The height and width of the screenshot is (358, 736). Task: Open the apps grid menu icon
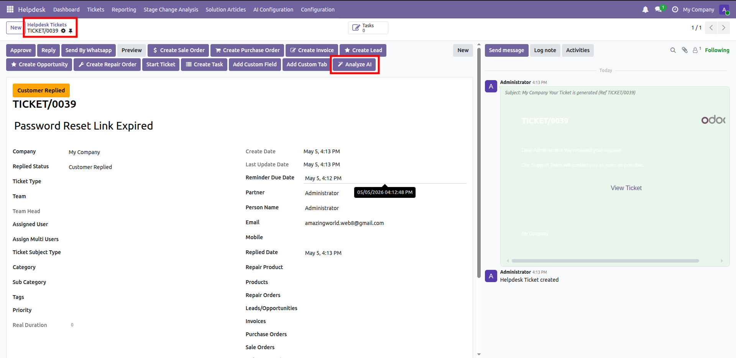coord(10,9)
